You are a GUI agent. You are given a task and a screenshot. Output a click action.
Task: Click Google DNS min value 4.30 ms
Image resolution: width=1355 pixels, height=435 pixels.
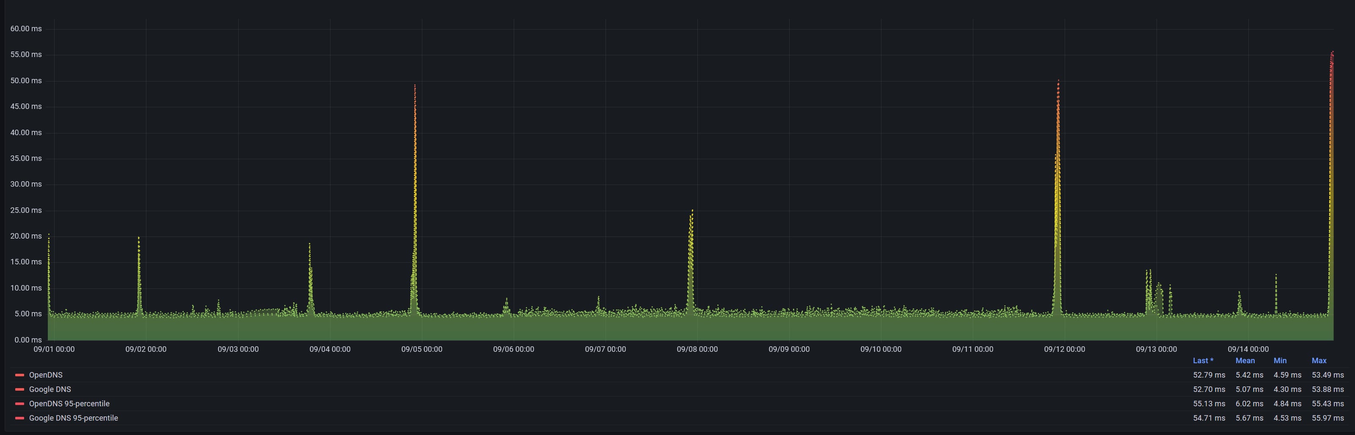coord(1287,389)
